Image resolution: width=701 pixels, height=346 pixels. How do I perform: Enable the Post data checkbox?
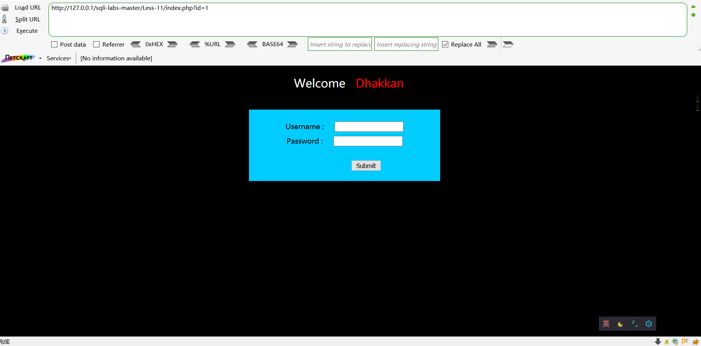coord(54,44)
